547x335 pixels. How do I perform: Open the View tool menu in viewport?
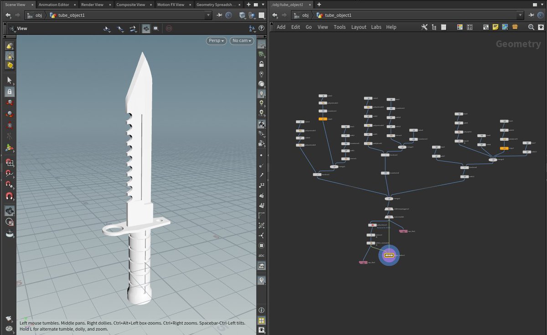(x=18, y=29)
